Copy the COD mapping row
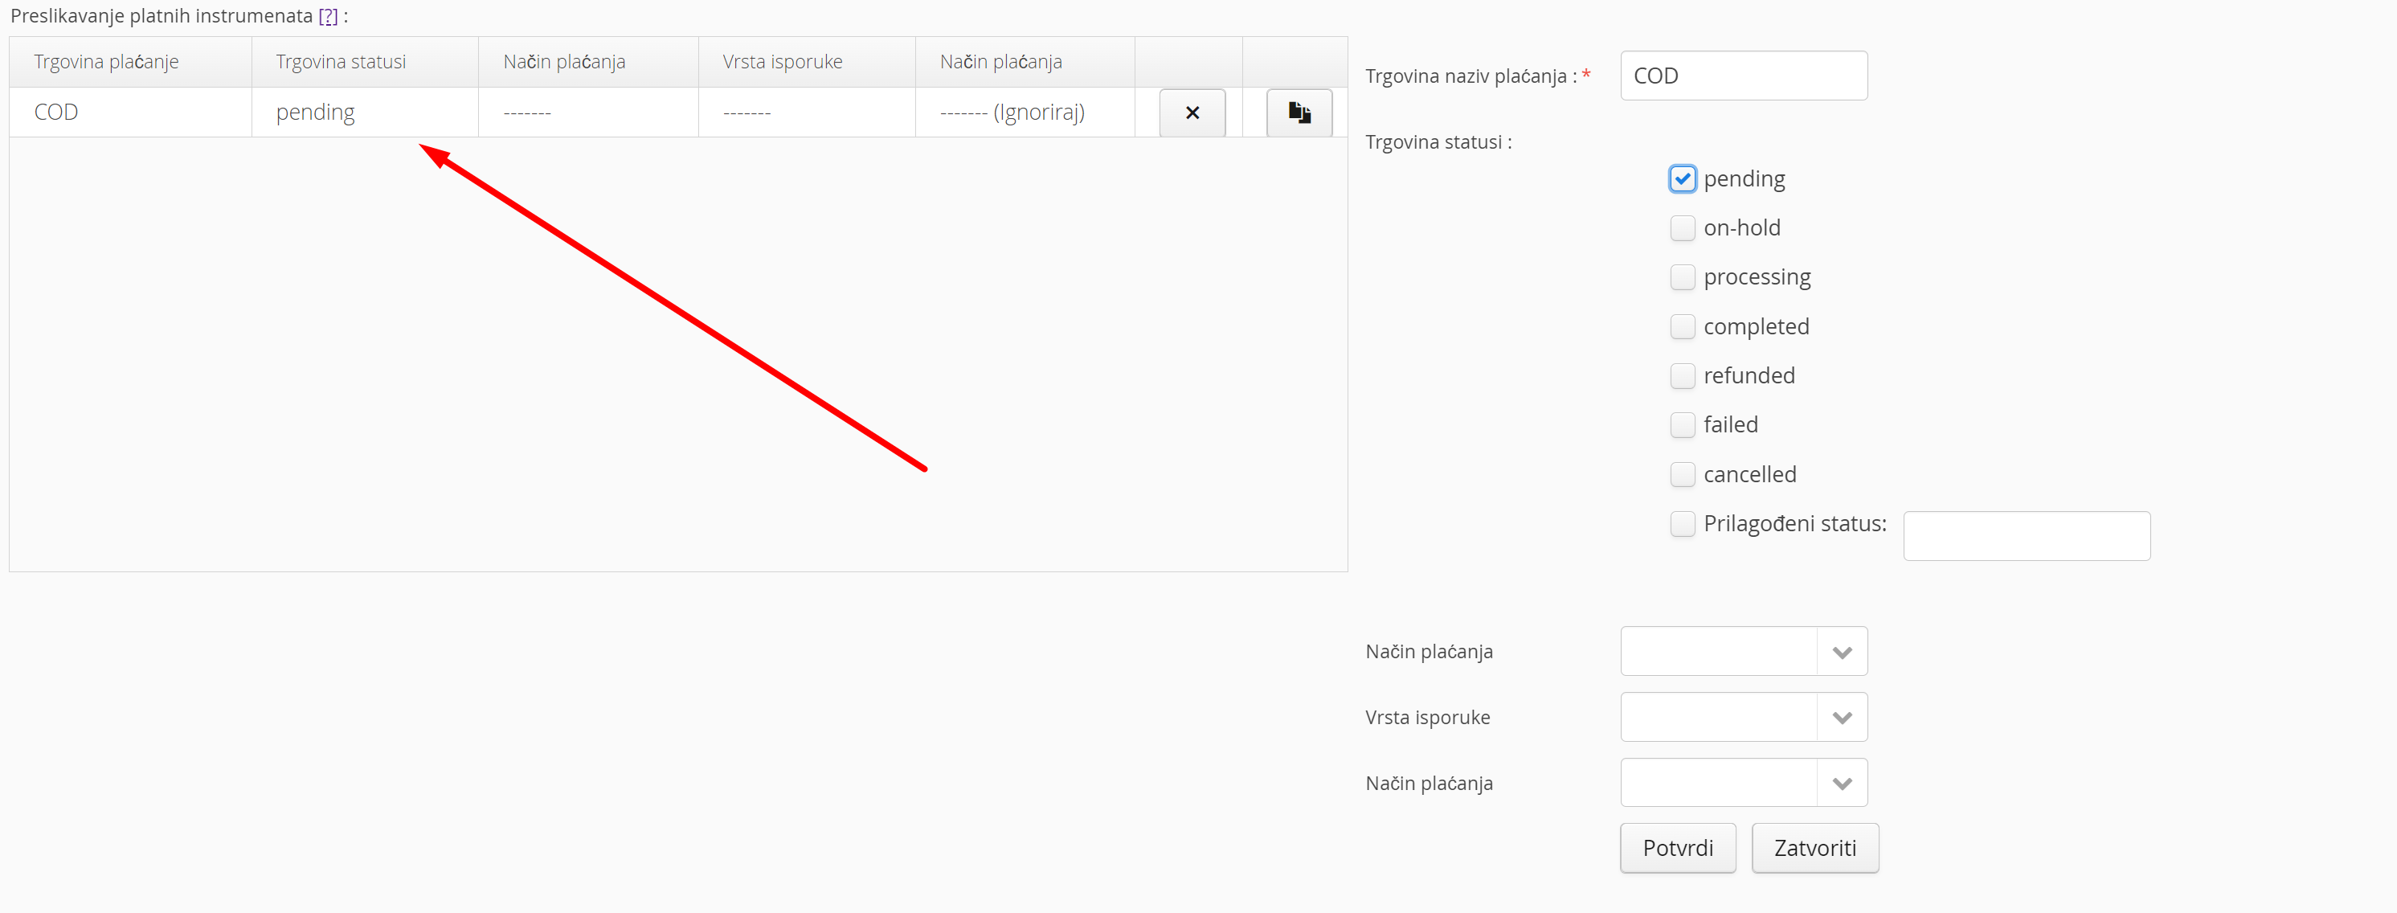 pos(1299,113)
